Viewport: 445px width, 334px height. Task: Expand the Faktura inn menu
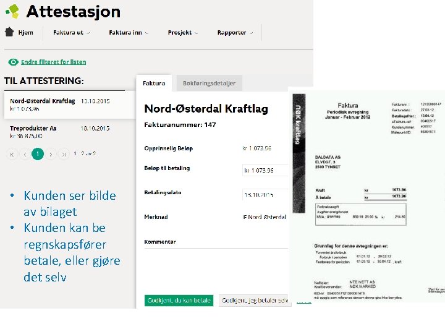pos(129,33)
